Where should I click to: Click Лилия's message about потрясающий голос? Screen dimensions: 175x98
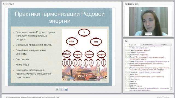tap(145, 58)
